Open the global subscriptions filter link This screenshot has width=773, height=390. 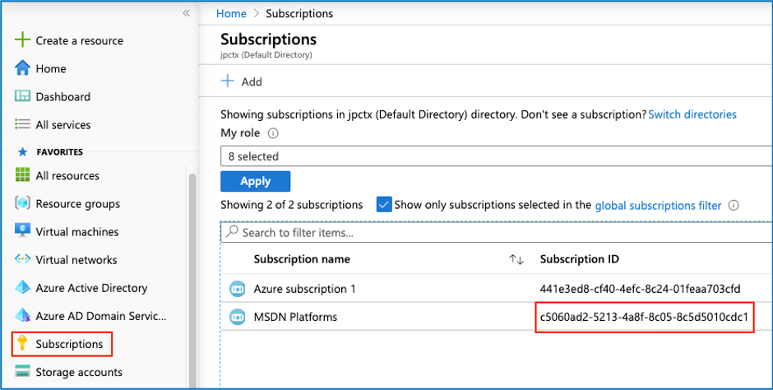pyautogui.click(x=658, y=205)
